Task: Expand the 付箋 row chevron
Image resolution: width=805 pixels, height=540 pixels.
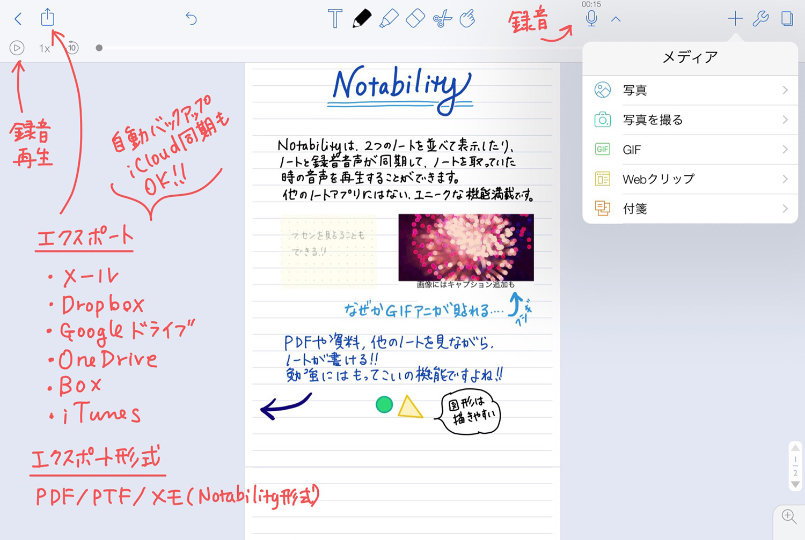Action: (785, 208)
